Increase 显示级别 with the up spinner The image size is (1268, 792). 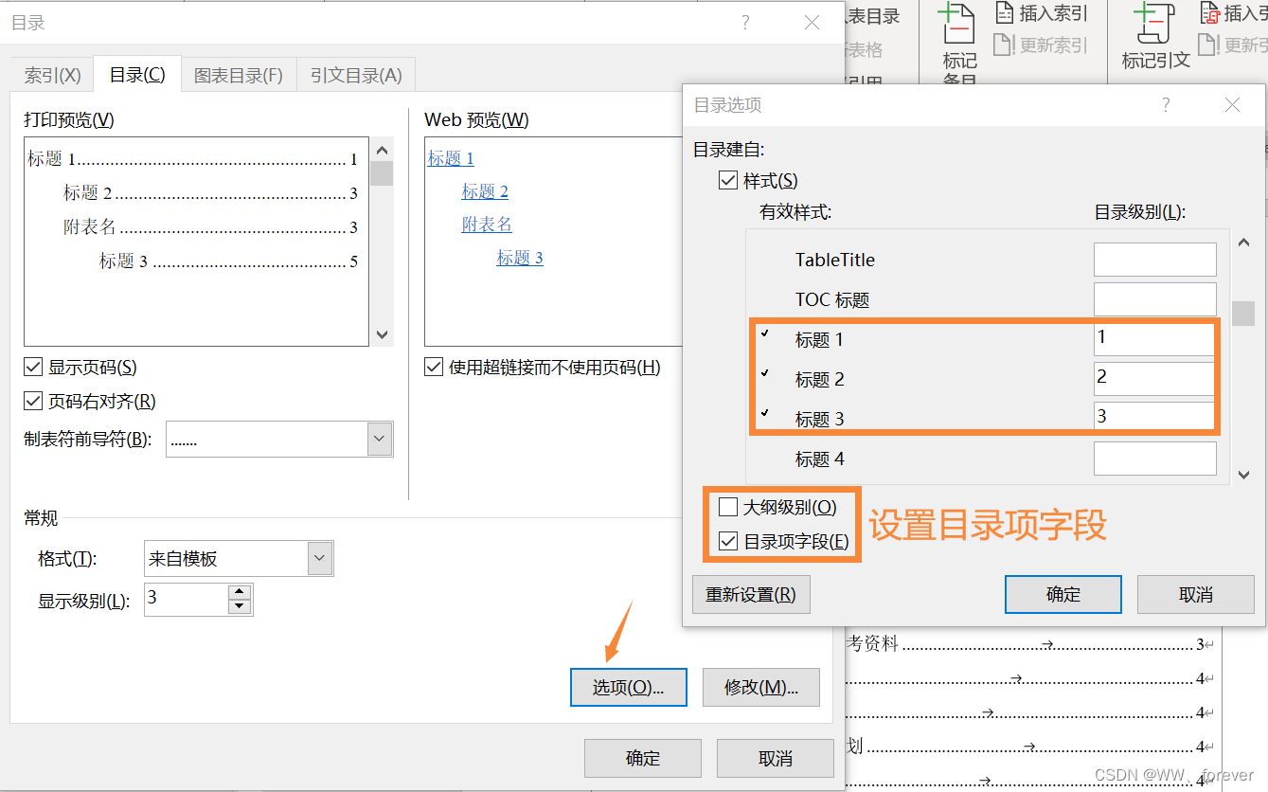[240, 592]
